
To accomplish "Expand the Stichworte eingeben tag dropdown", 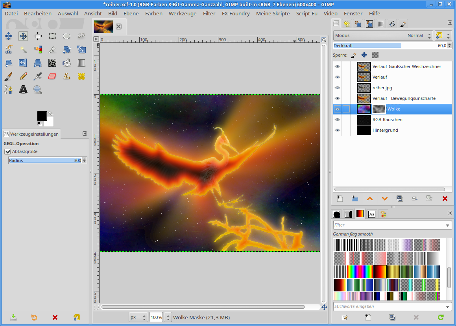I will click(x=448, y=307).
